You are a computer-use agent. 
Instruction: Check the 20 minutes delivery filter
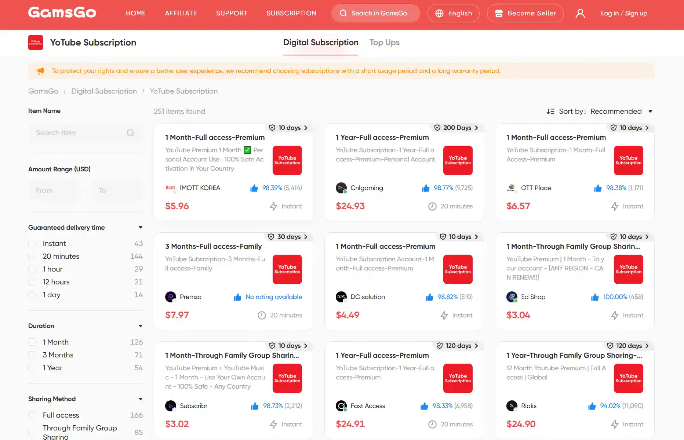32,257
